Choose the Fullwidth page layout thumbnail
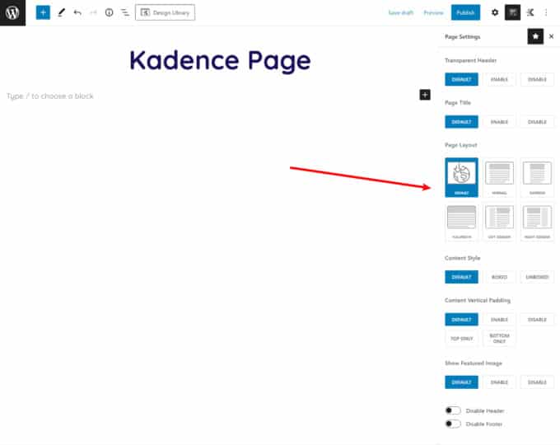The image size is (560, 445). point(461,222)
